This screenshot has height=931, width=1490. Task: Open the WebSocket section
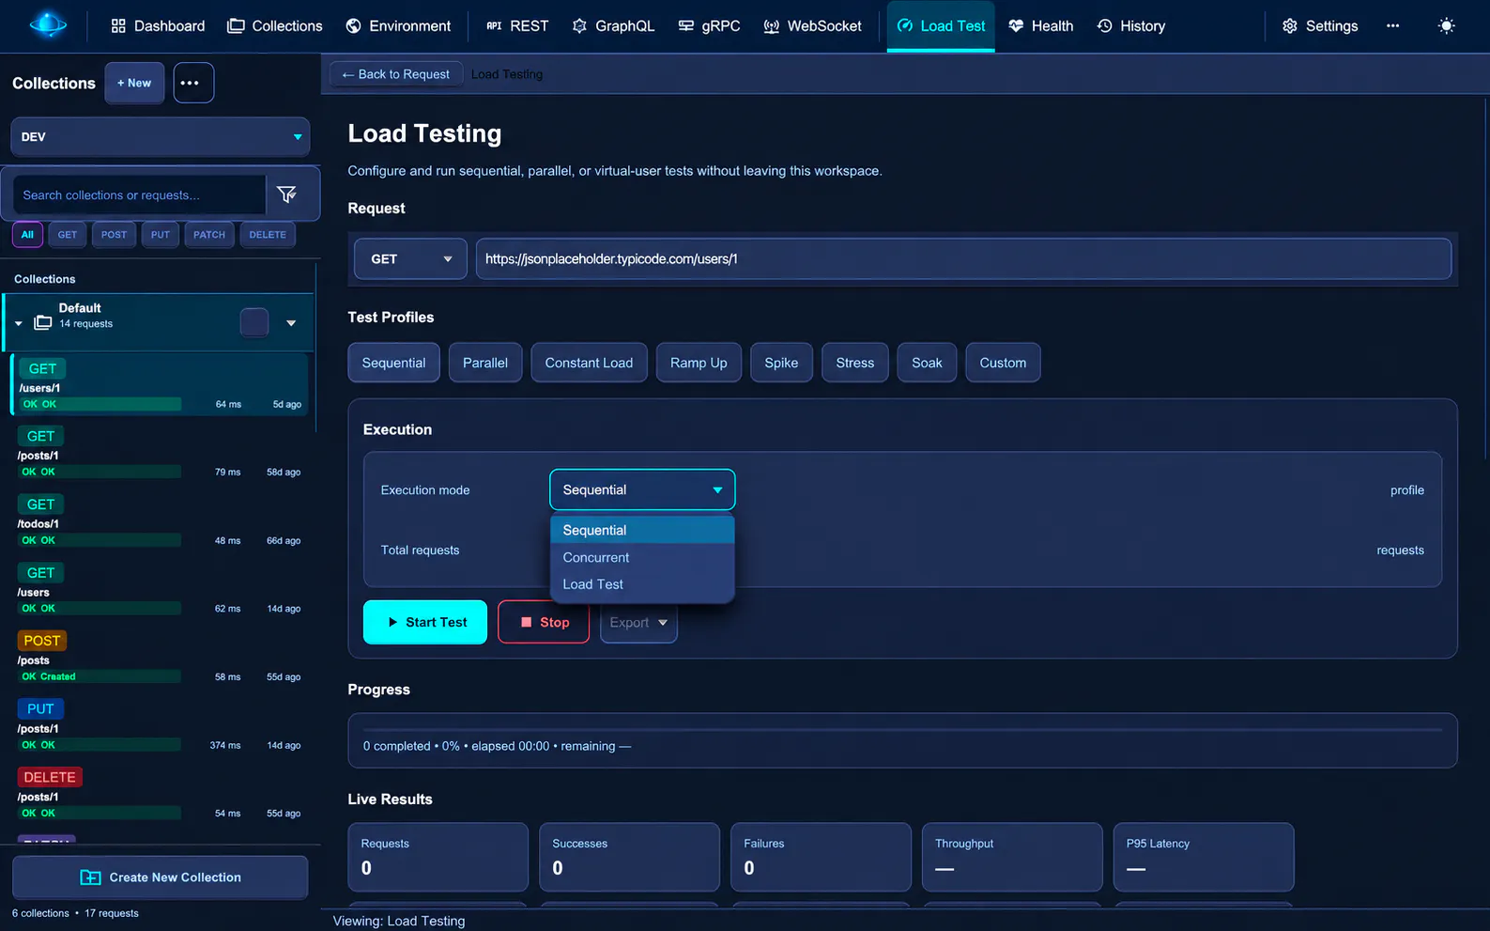pos(812,26)
